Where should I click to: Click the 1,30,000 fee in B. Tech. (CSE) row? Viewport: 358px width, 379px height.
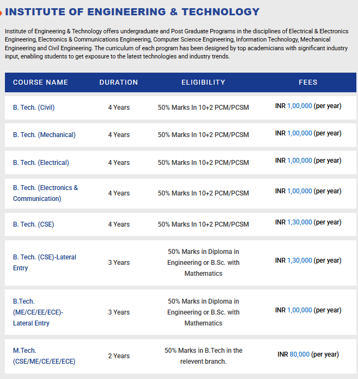tap(300, 222)
